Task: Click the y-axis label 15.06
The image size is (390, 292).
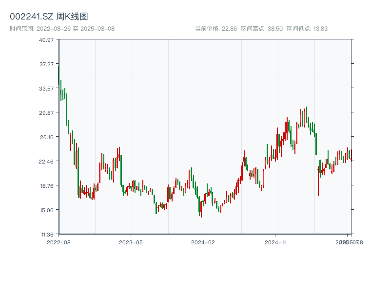Action: click(47, 210)
